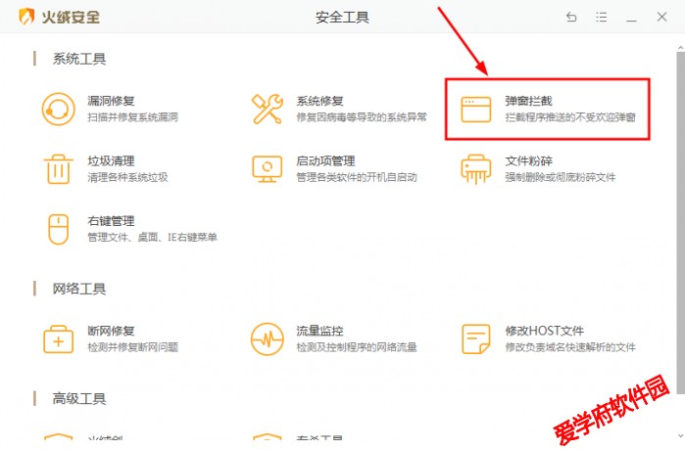This screenshot has width=685, height=450.
Task: Minimize the 火绒安全 window
Action: point(631,21)
